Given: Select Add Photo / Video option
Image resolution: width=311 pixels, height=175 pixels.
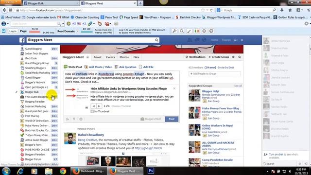Looking at the screenshot, I should (98, 67).
